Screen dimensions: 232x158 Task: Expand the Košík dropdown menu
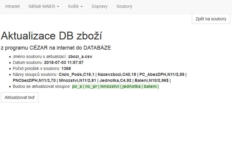[x=75, y=6]
